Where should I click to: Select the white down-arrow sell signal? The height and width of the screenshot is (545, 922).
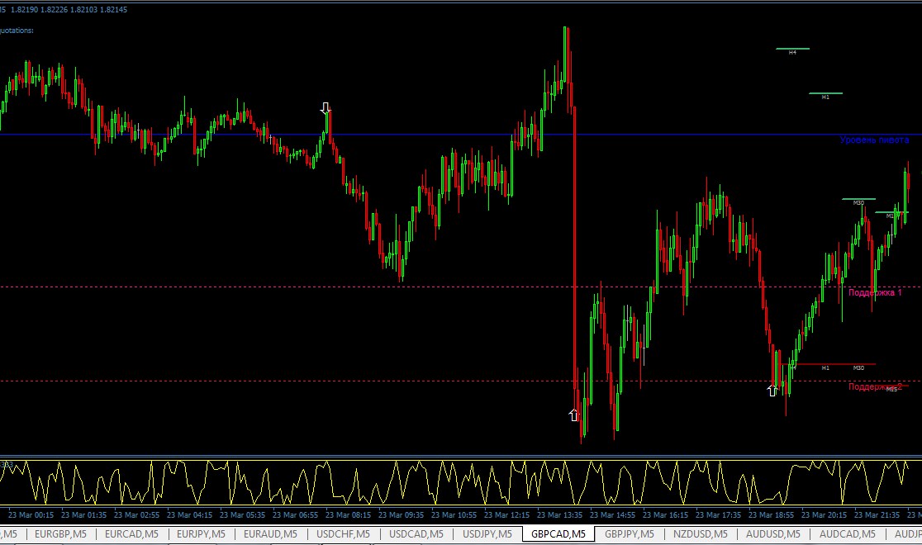326,108
